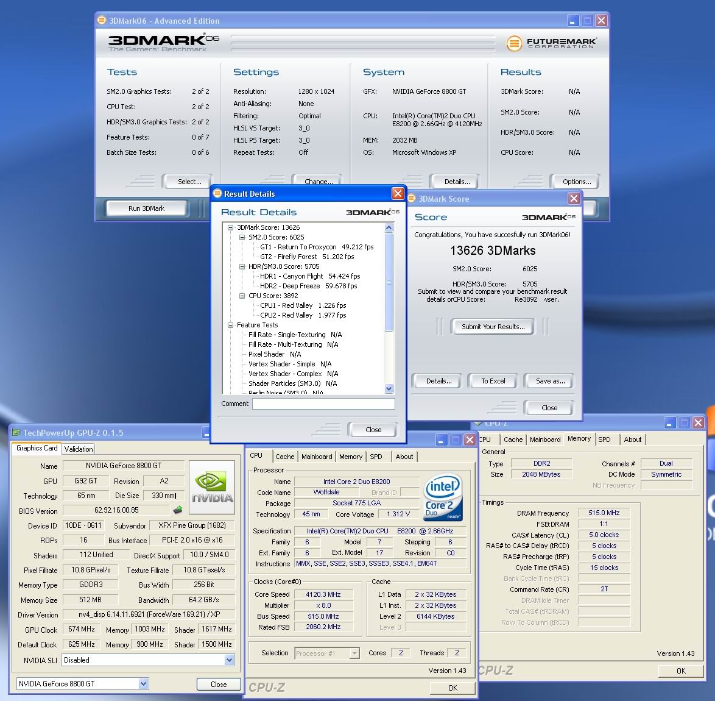Image resolution: width=715 pixels, height=701 pixels.
Task: Click Run 3DMark button
Action: 146,208
